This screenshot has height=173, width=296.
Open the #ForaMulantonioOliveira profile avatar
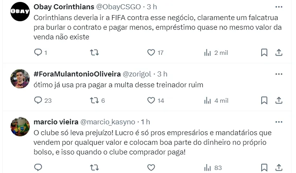(x=20, y=79)
